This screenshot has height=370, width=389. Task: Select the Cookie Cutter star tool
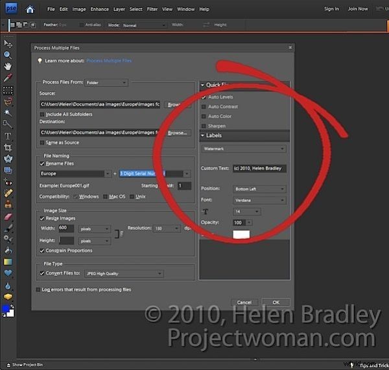click(x=8, y=159)
